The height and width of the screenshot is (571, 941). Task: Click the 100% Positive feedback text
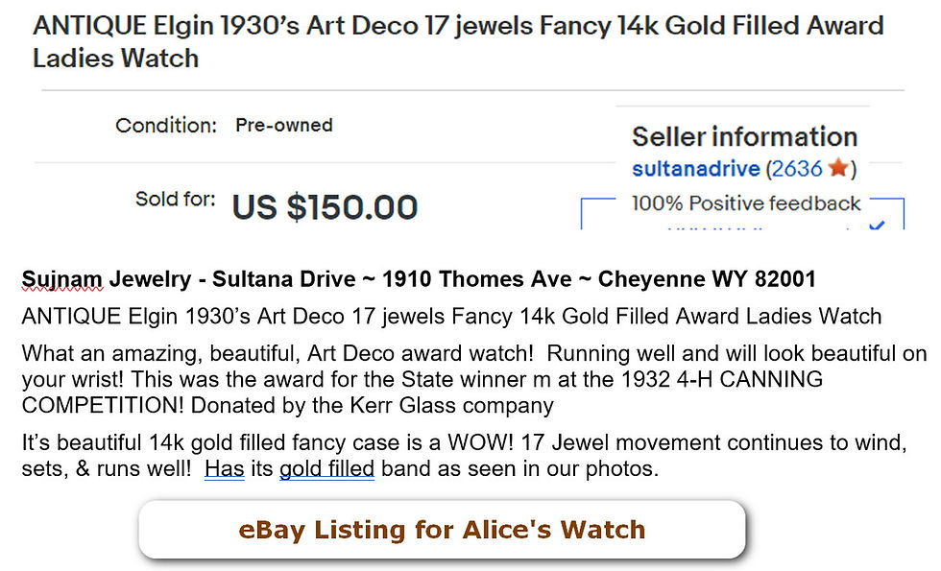click(746, 203)
